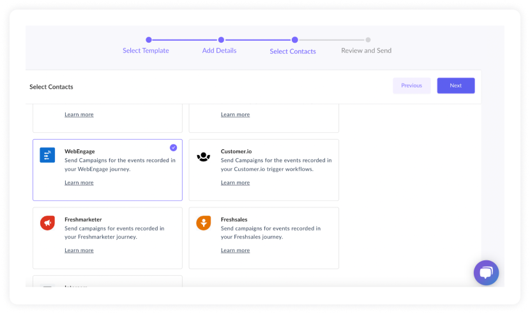Screen dimensions: 530x314
Task: Open the chat support widget
Action: [486, 273]
